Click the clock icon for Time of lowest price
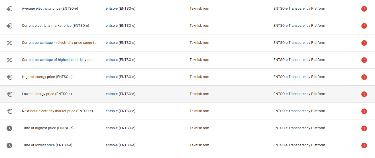This screenshot has height=158, width=375. [9, 145]
